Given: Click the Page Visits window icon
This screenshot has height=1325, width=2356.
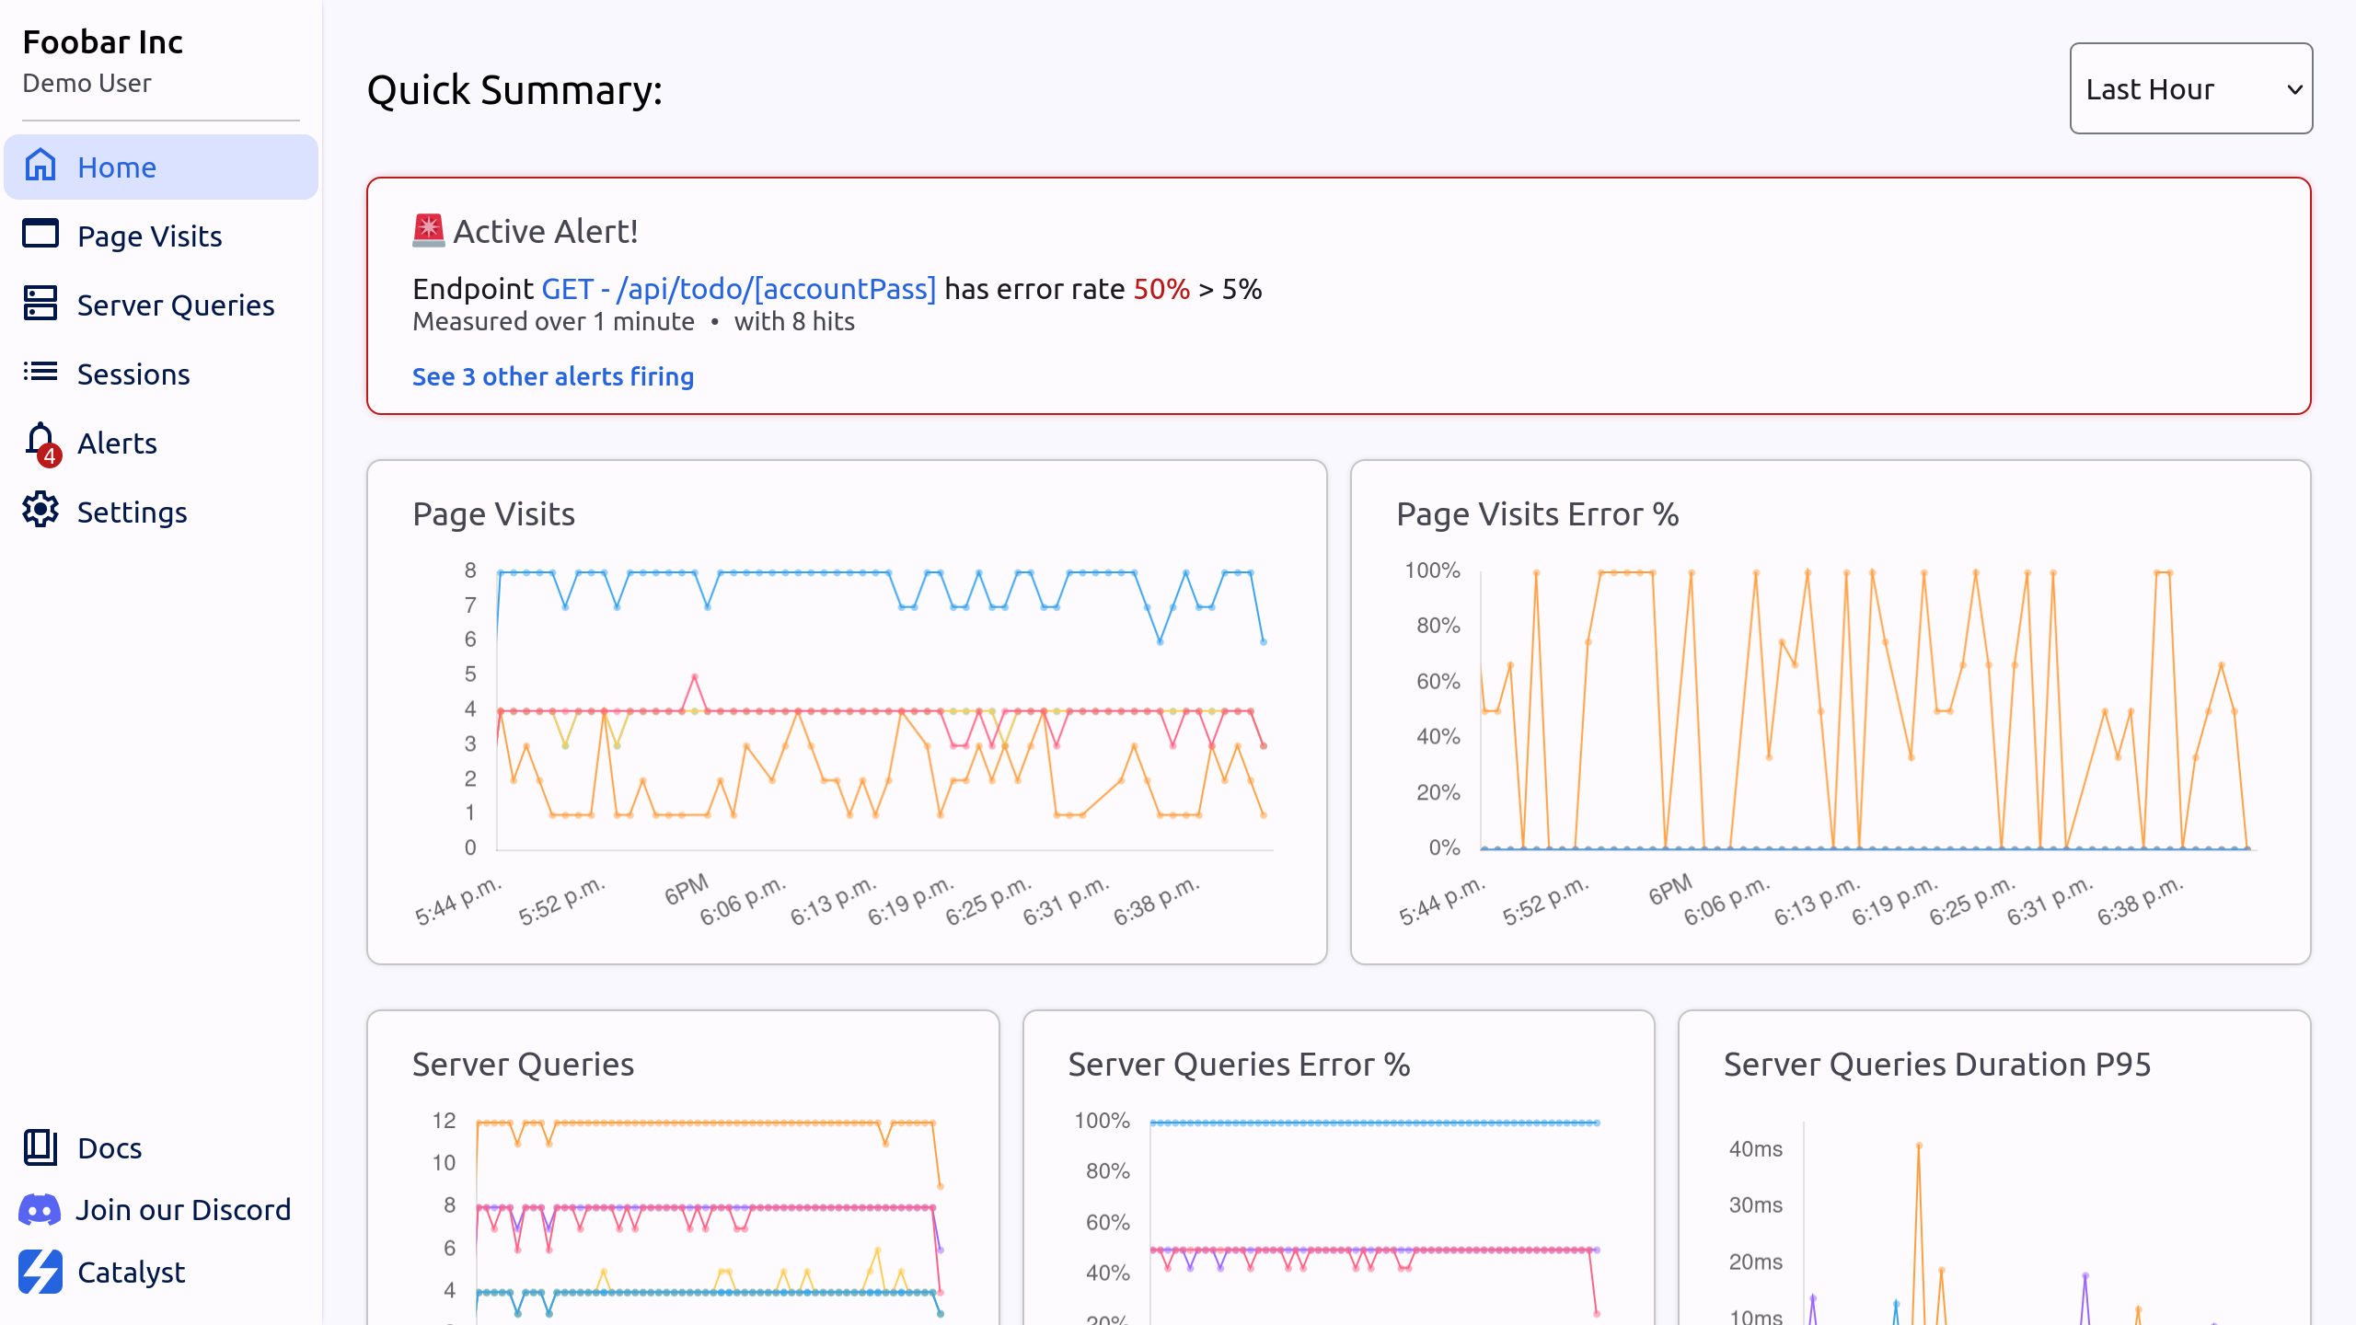Looking at the screenshot, I should [40, 235].
